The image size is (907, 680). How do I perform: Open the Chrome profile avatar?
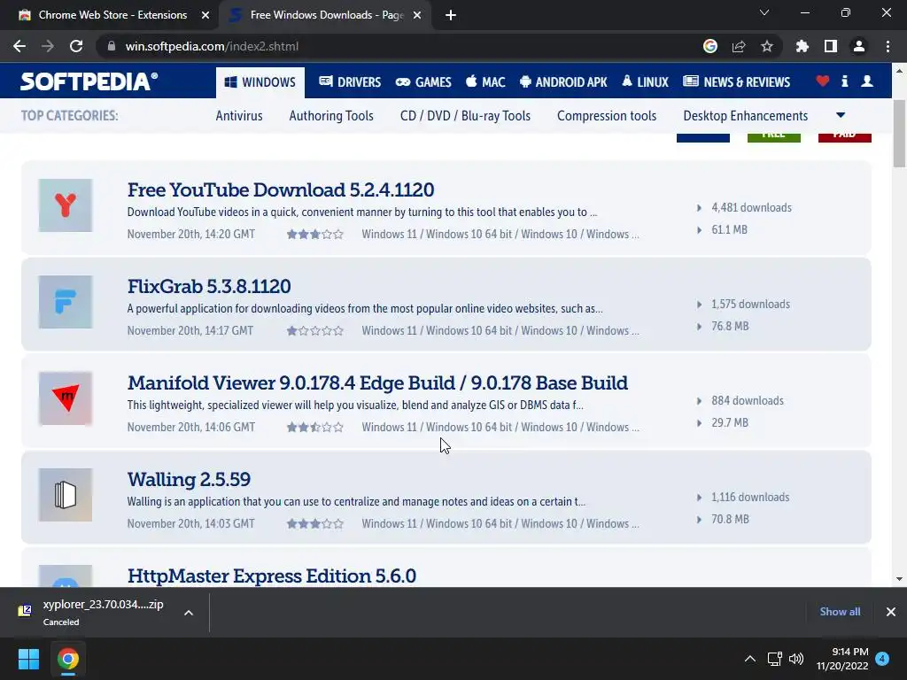(x=859, y=46)
